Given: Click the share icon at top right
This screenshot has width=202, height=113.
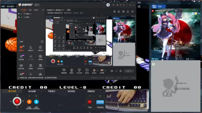Looking at the screenshot, I should tap(132, 12).
